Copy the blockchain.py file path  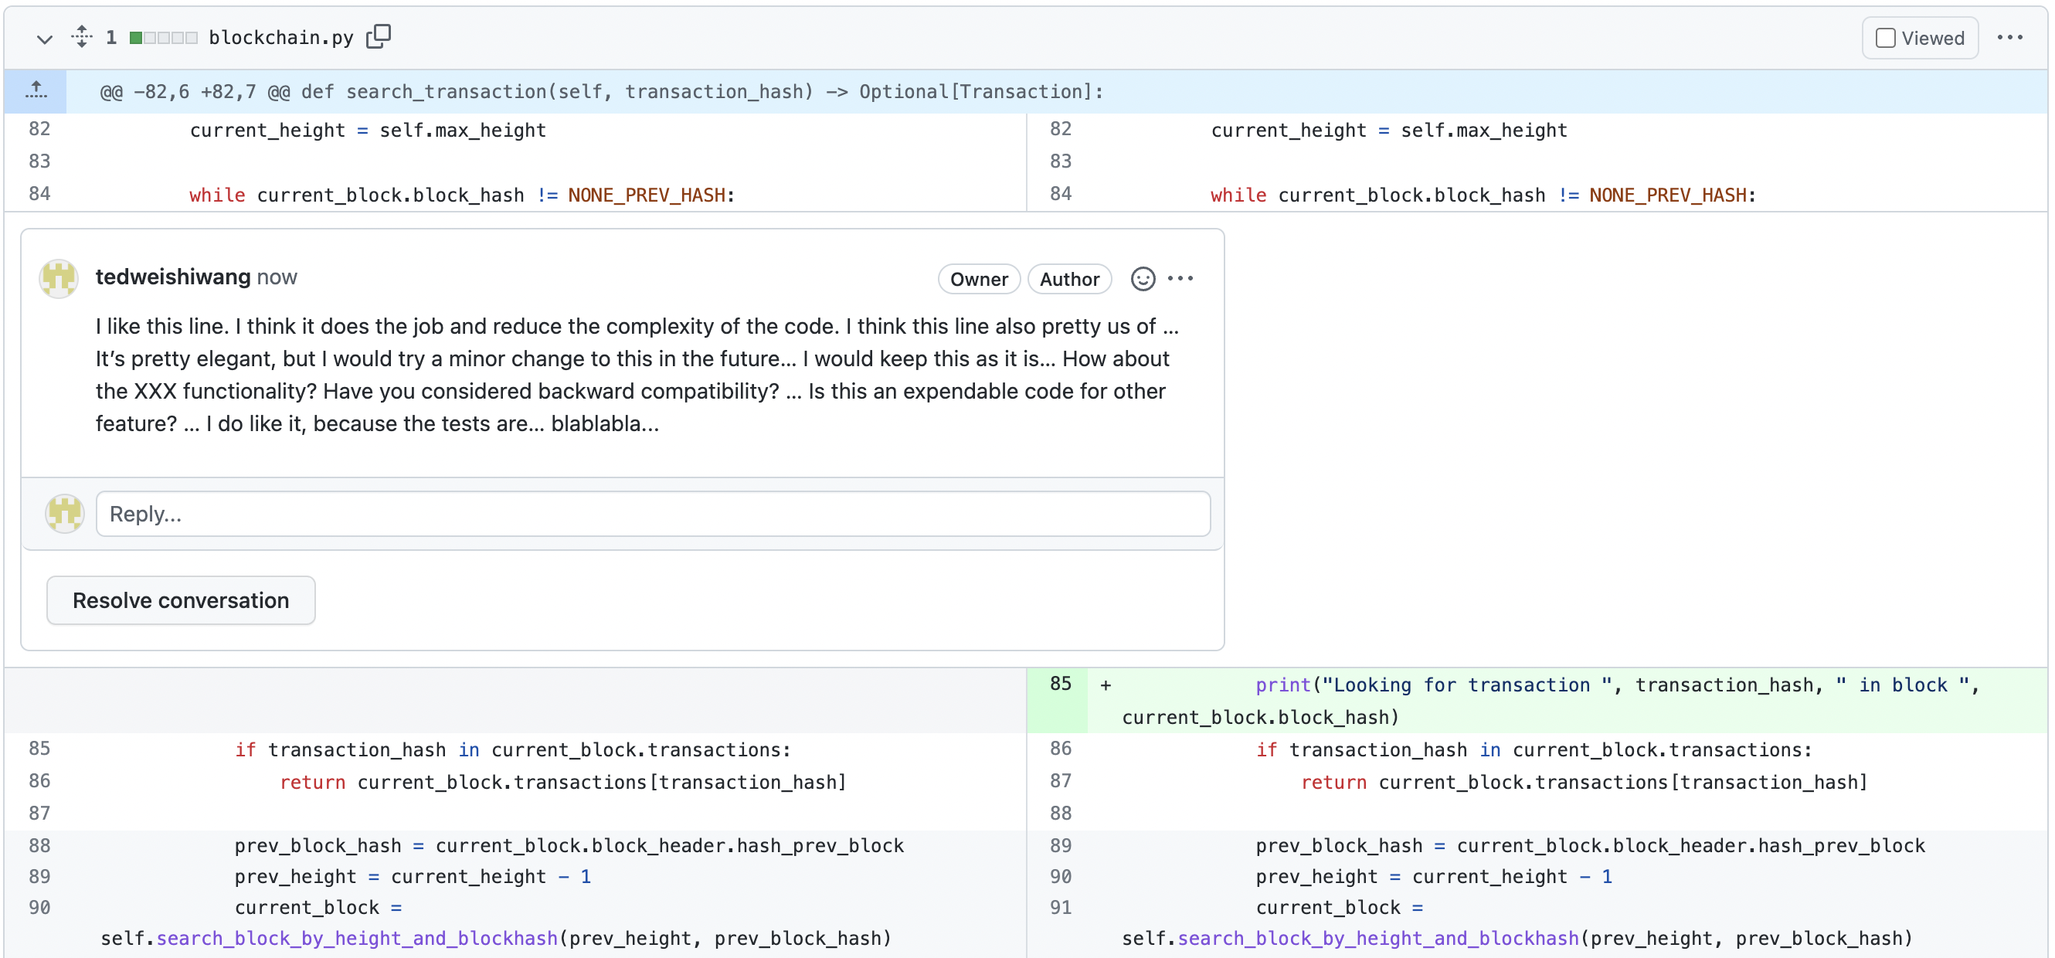378,36
